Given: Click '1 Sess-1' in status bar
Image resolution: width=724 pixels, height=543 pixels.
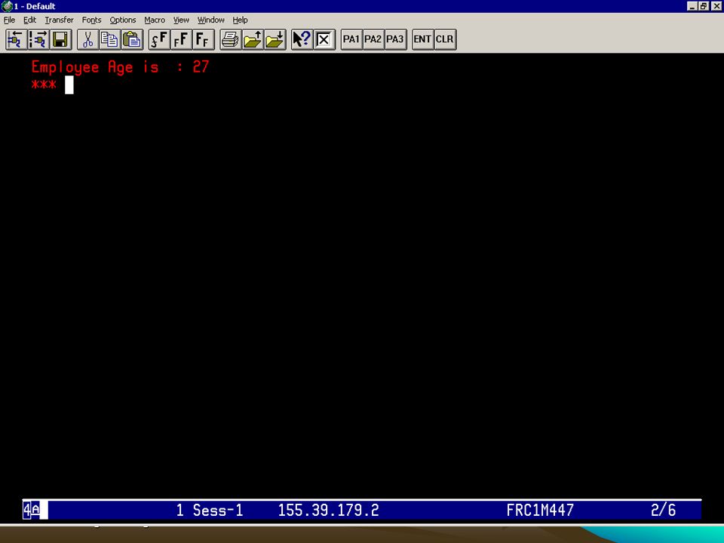Looking at the screenshot, I should tap(209, 511).
